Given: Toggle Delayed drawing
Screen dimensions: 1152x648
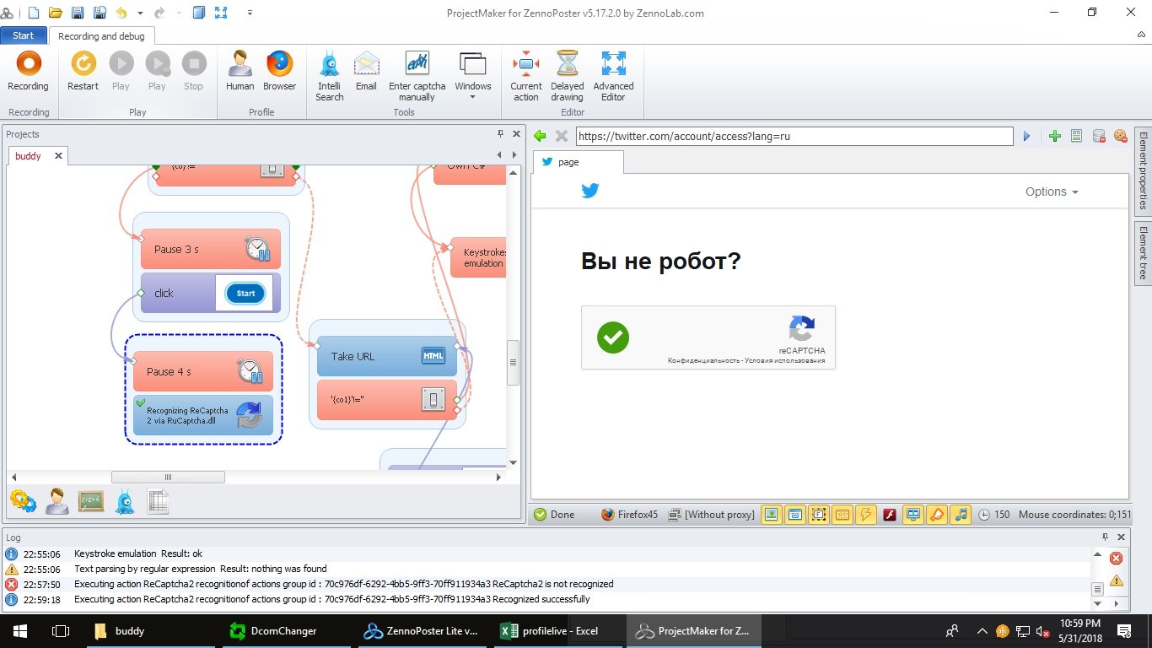Looking at the screenshot, I should coord(567,76).
